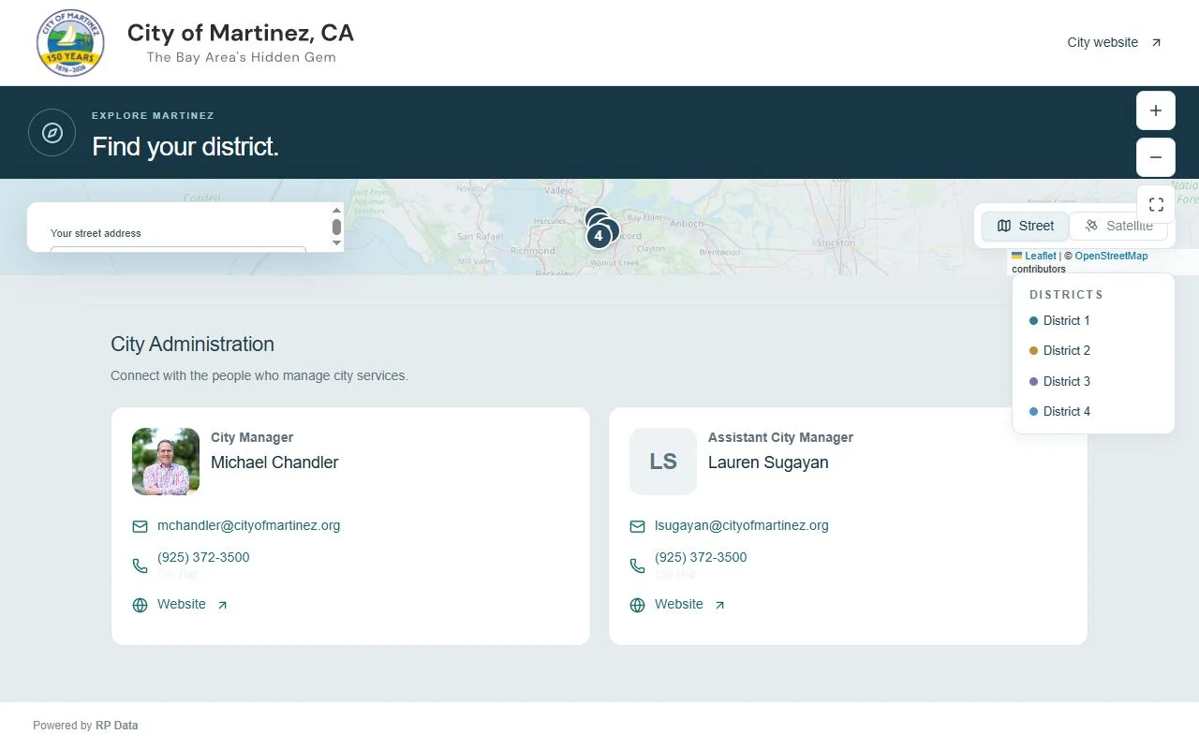1199x749 pixels.
Task: Select District 1 in the legend
Action: pos(1059,320)
